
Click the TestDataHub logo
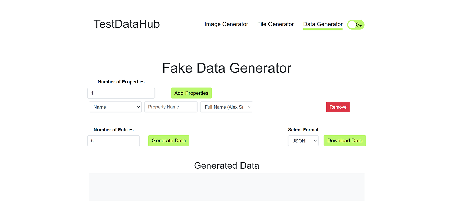click(126, 24)
